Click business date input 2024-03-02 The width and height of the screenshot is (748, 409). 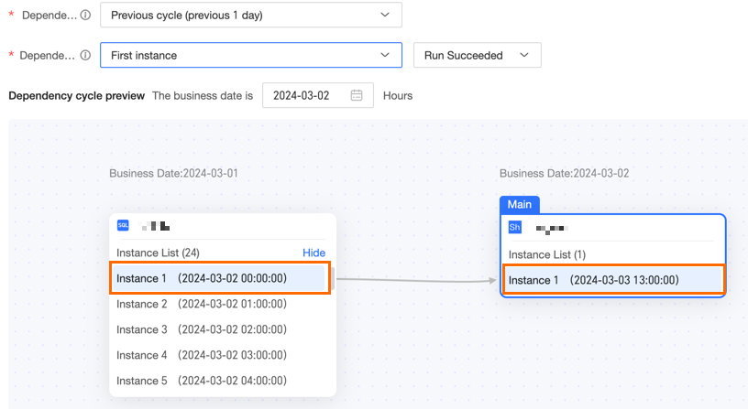pos(318,95)
